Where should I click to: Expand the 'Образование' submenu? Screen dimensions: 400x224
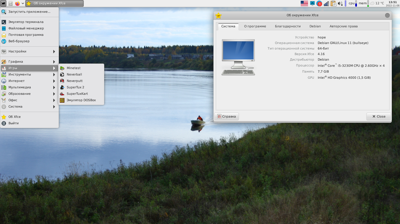(29, 94)
